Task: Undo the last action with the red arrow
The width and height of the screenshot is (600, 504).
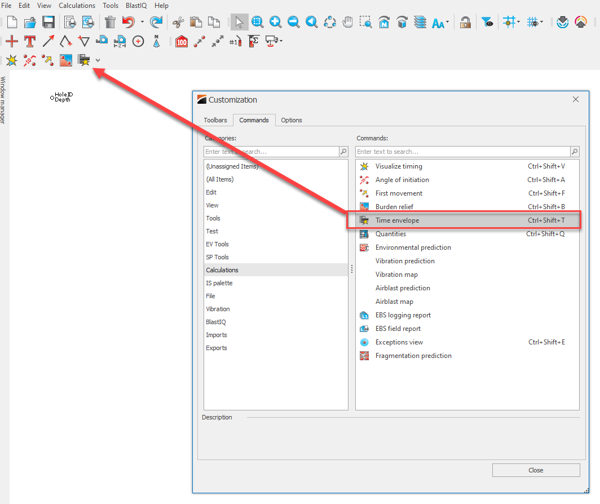Action: click(x=129, y=22)
